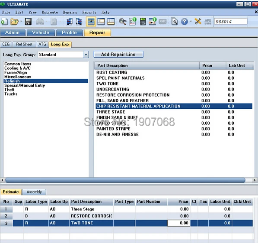
Task: Open the View menu
Action: (x=32, y=13)
